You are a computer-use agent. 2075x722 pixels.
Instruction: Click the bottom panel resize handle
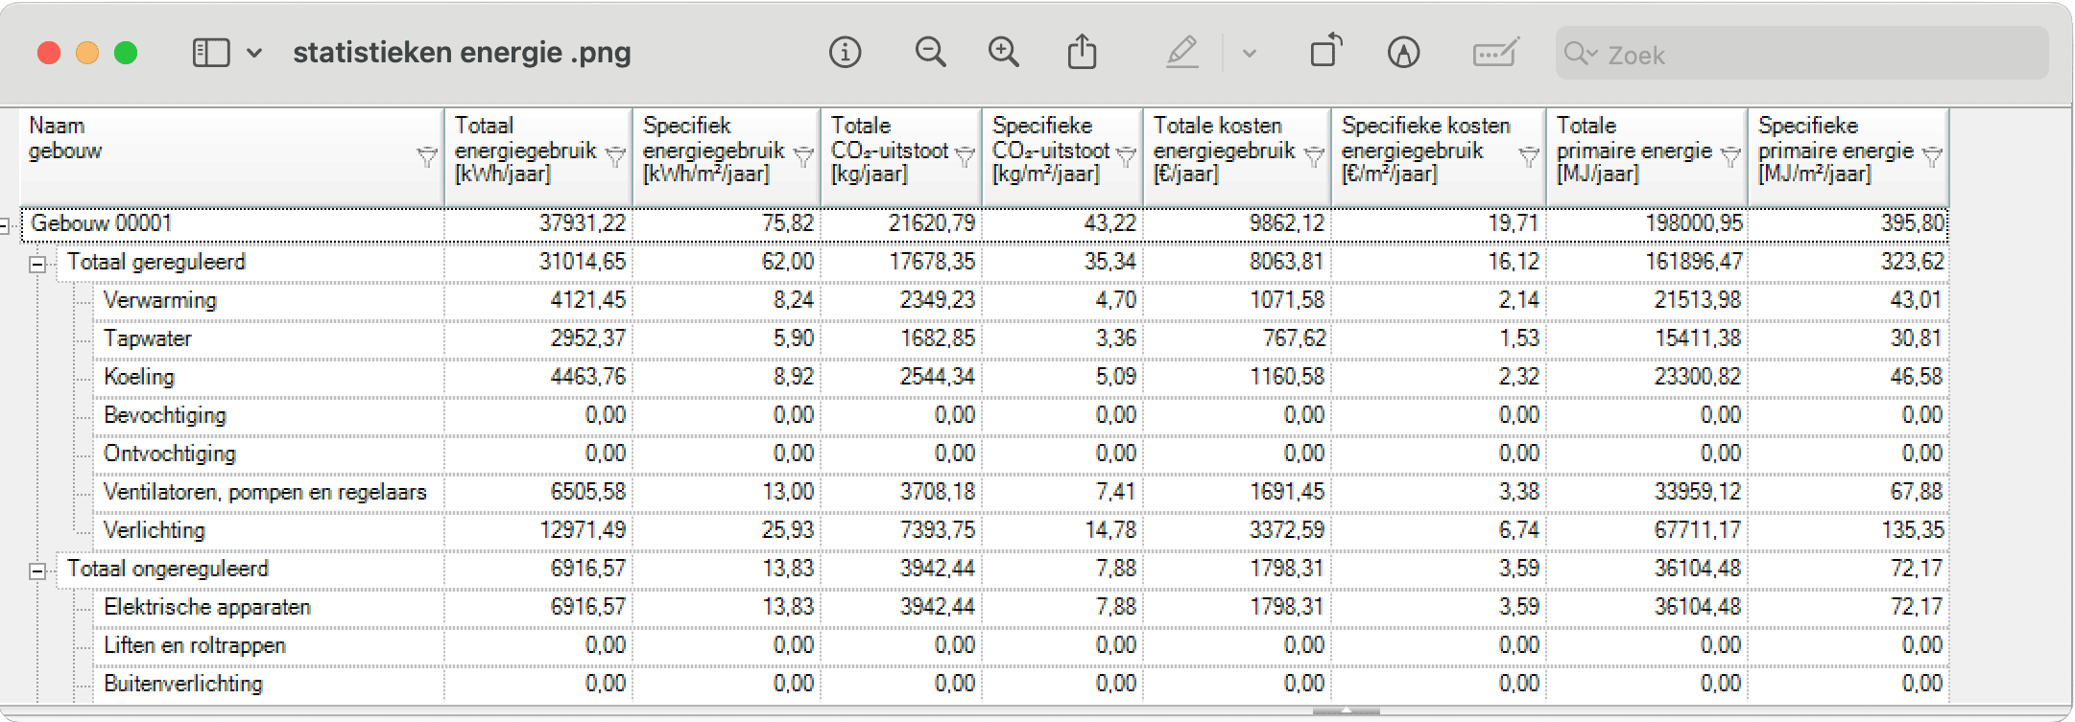tap(1346, 711)
